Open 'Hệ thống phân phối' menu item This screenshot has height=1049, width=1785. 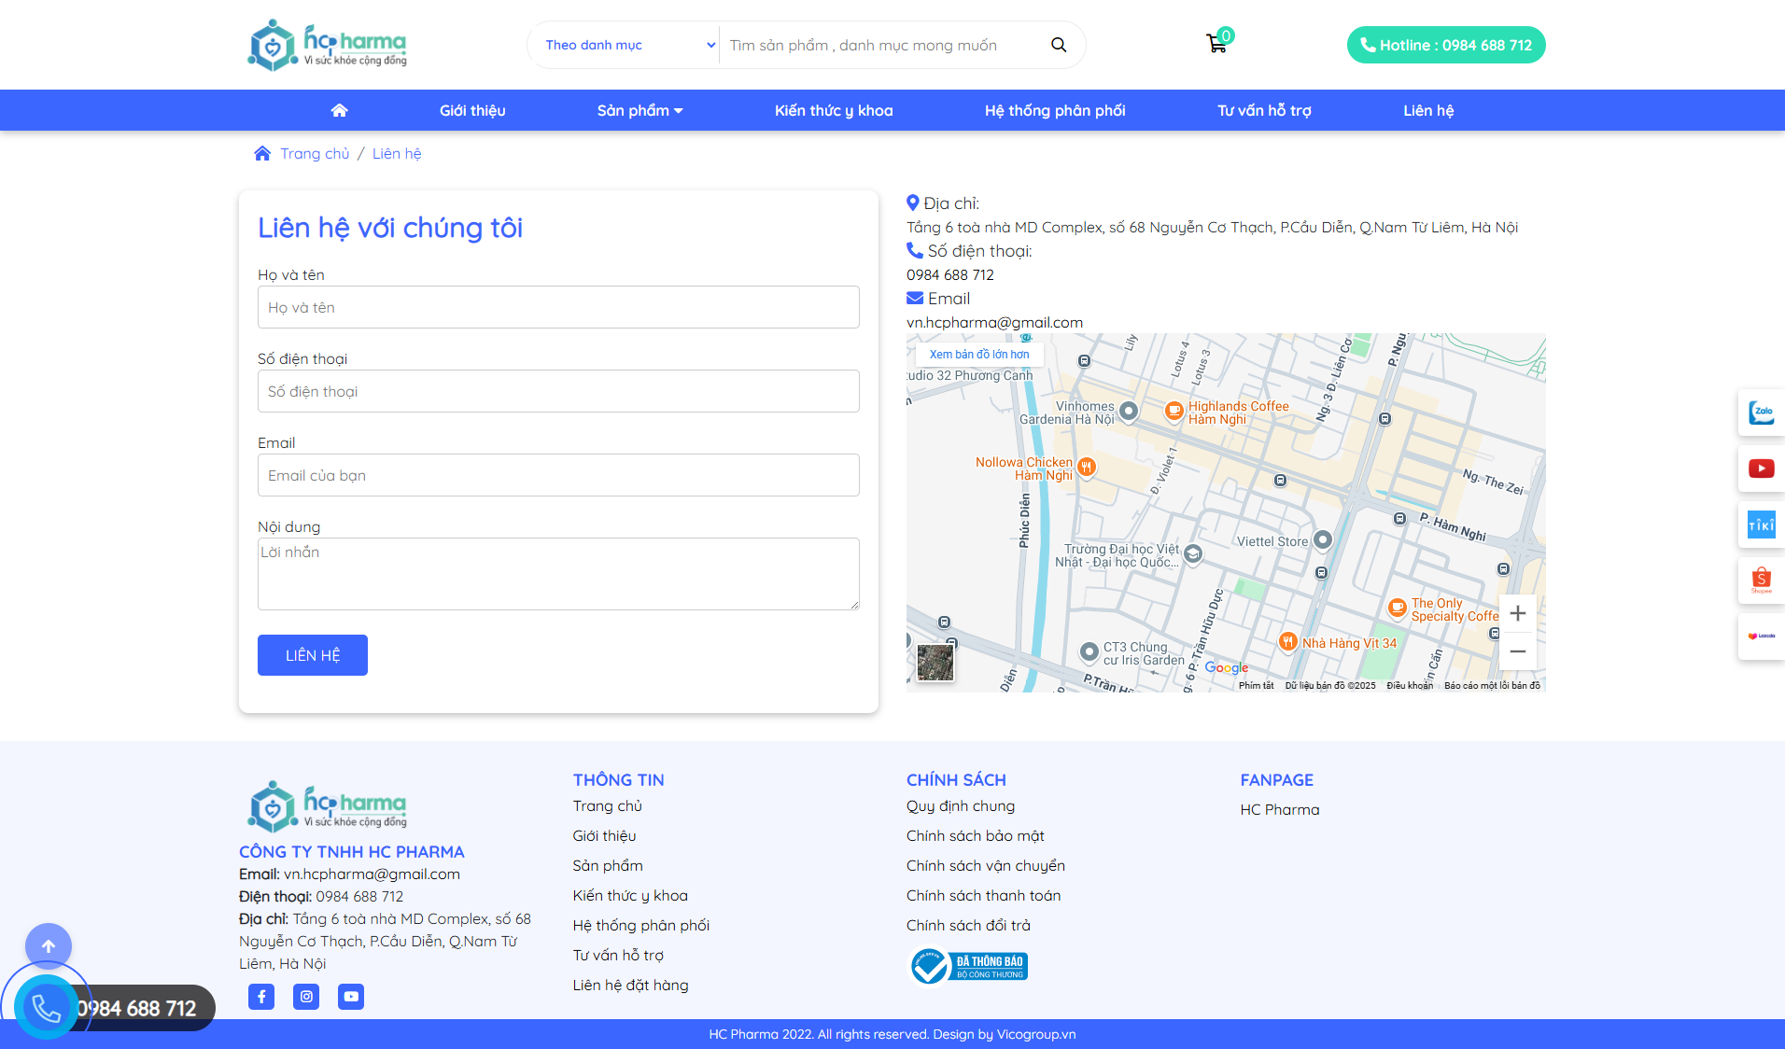tap(1055, 110)
